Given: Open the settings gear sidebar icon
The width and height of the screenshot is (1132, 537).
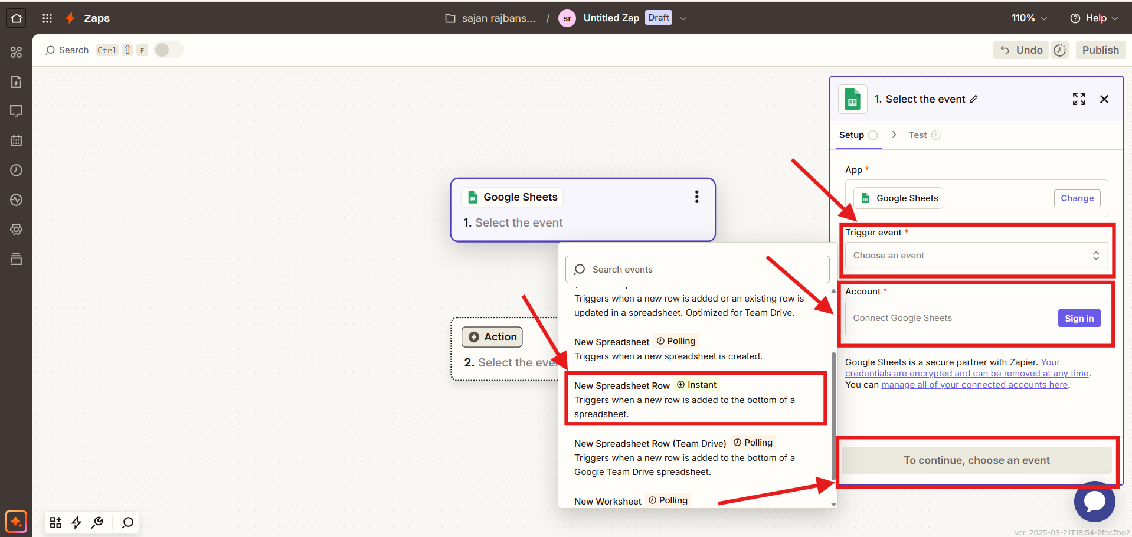Looking at the screenshot, I should click(x=17, y=229).
